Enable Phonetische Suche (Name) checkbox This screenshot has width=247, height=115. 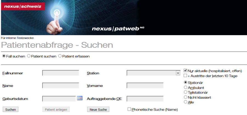129,109
